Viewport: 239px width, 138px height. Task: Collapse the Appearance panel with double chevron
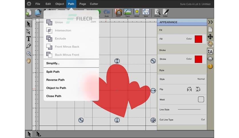210,22
